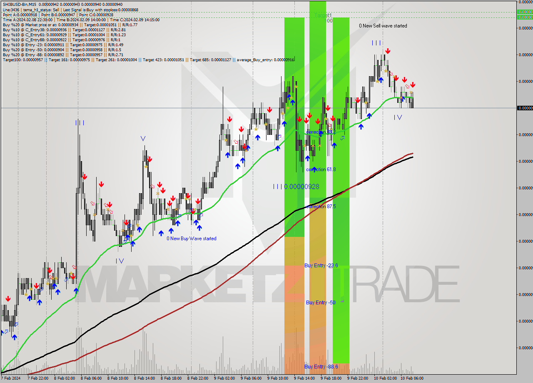Select the "correction 38.2" level label

tap(321, 132)
